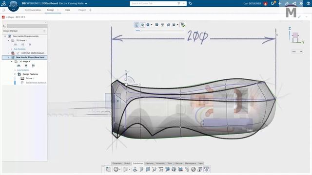The height and width of the screenshot is (175, 312).
Task: Click the tag icon beside search
Action: (x=190, y=3)
